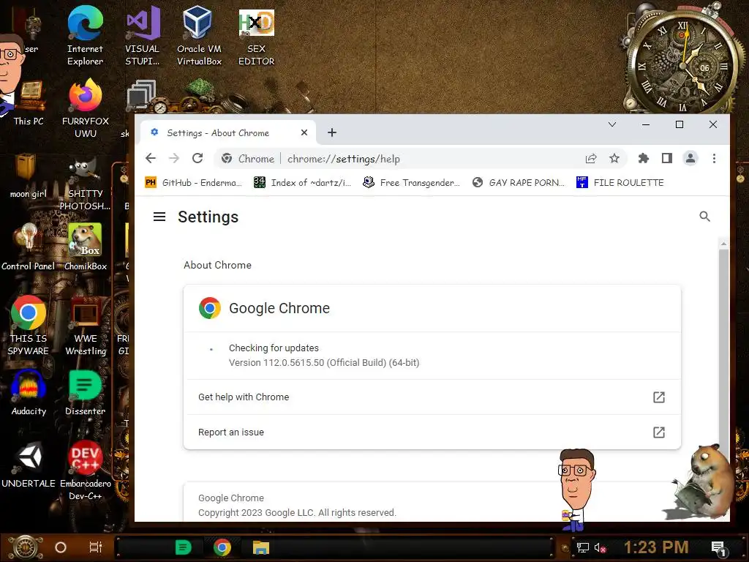Reload the Chrome settings page
This screenshot has height=562, width=749.
coord(197,159)
